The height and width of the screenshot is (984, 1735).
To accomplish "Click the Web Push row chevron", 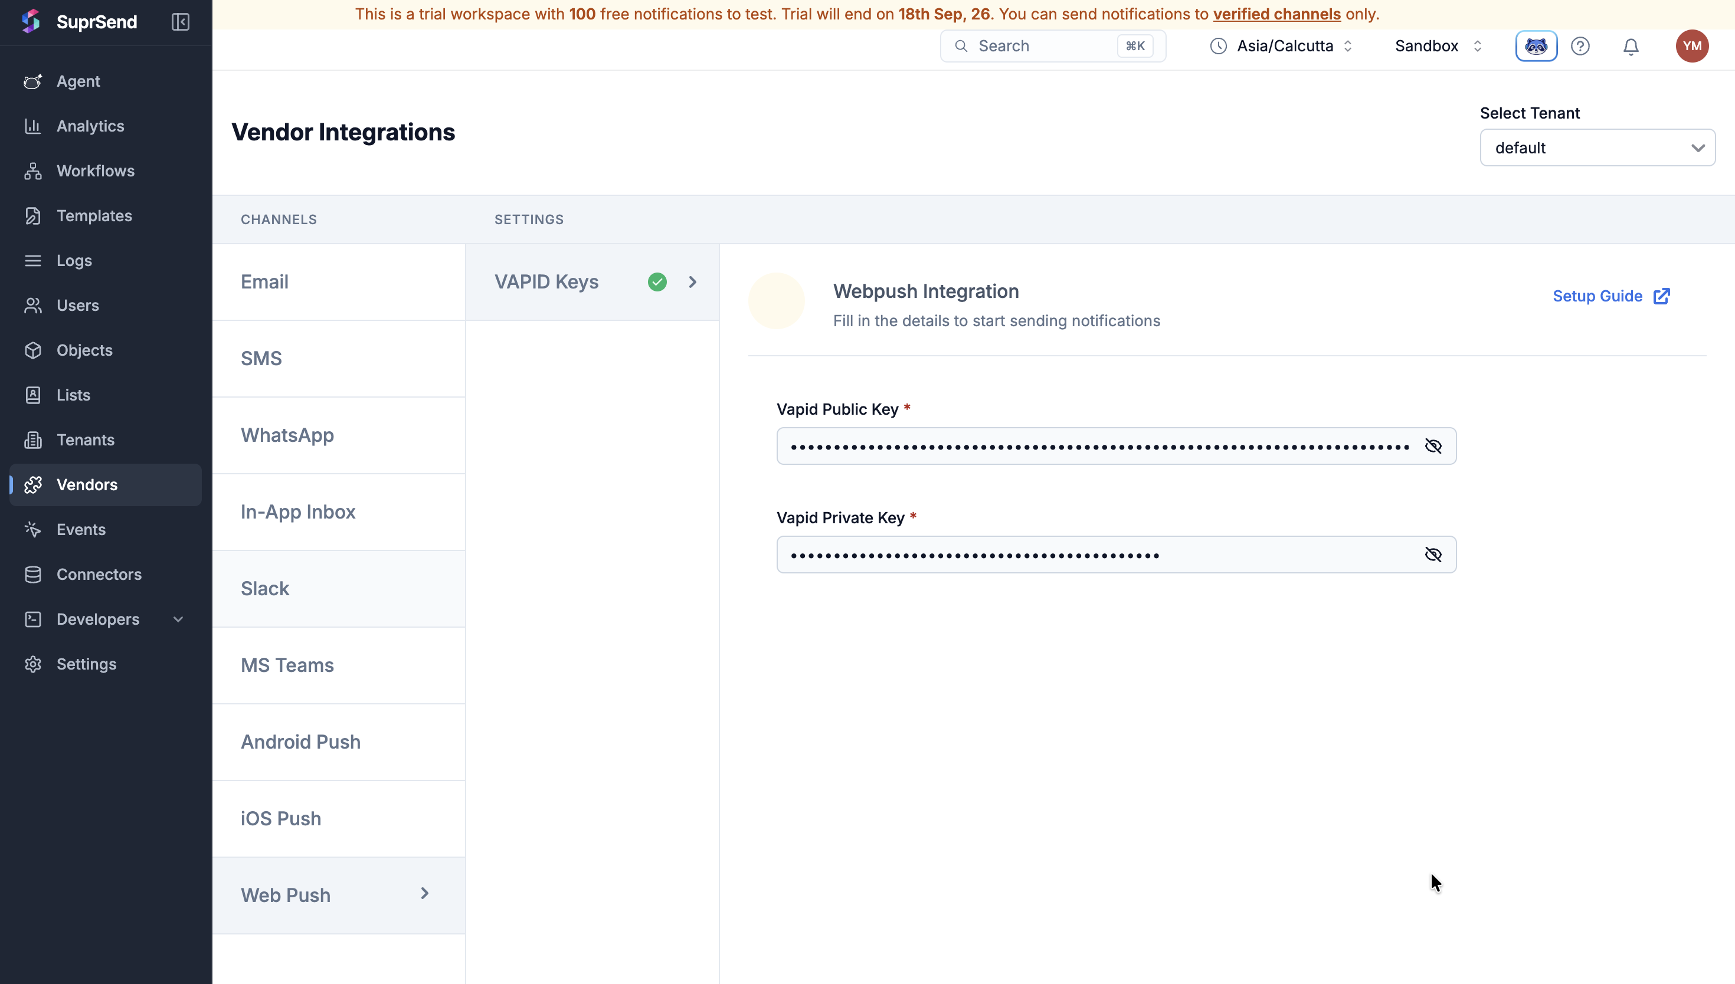I will click(424, 893).
